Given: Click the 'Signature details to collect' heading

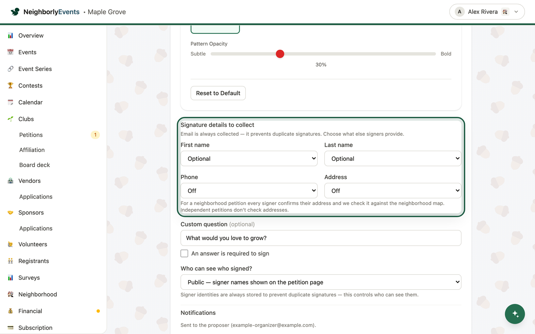Looking at the screenshot, I should (x=217, y=125).
